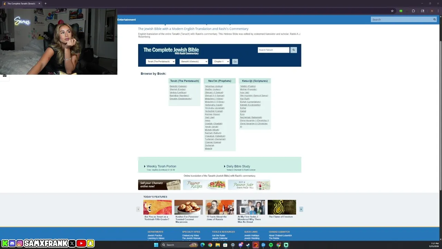Open the Chrome profile avatar
The image size is (442, 249).
point(432,11)
